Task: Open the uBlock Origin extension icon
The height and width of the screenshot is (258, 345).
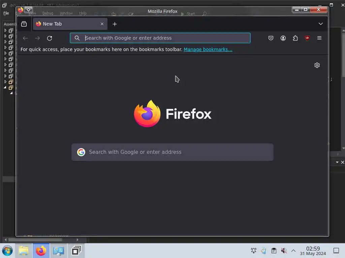Action: tap(307, 38)
